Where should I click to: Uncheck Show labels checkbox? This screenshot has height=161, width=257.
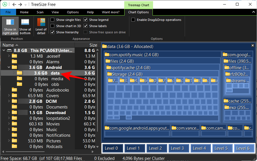pos(85,26)
